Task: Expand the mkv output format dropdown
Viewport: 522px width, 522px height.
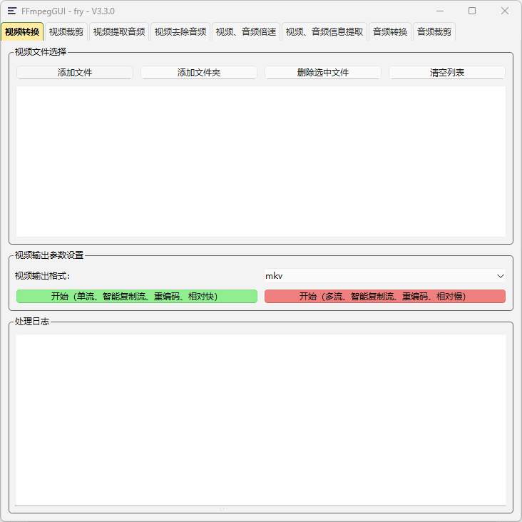Action: click(x=384, y=276)
